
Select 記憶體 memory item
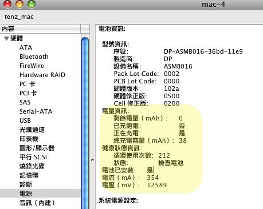coord(29,175)
